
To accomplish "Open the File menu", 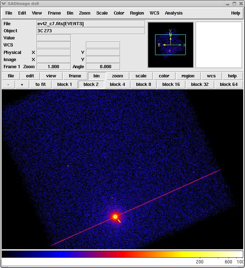I will click(9, 13).
